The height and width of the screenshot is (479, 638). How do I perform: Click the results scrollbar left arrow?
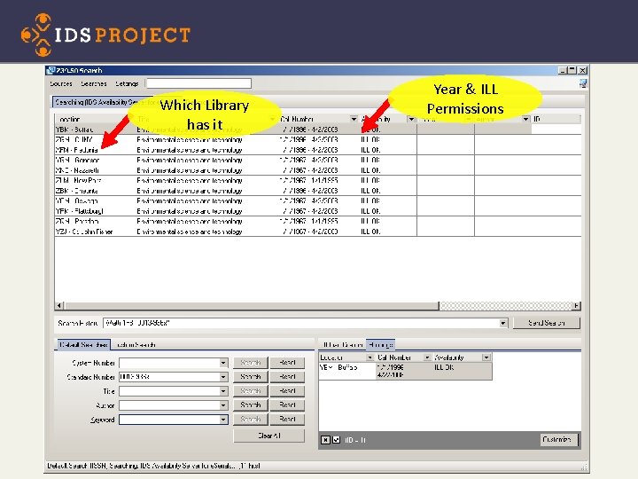59,305
